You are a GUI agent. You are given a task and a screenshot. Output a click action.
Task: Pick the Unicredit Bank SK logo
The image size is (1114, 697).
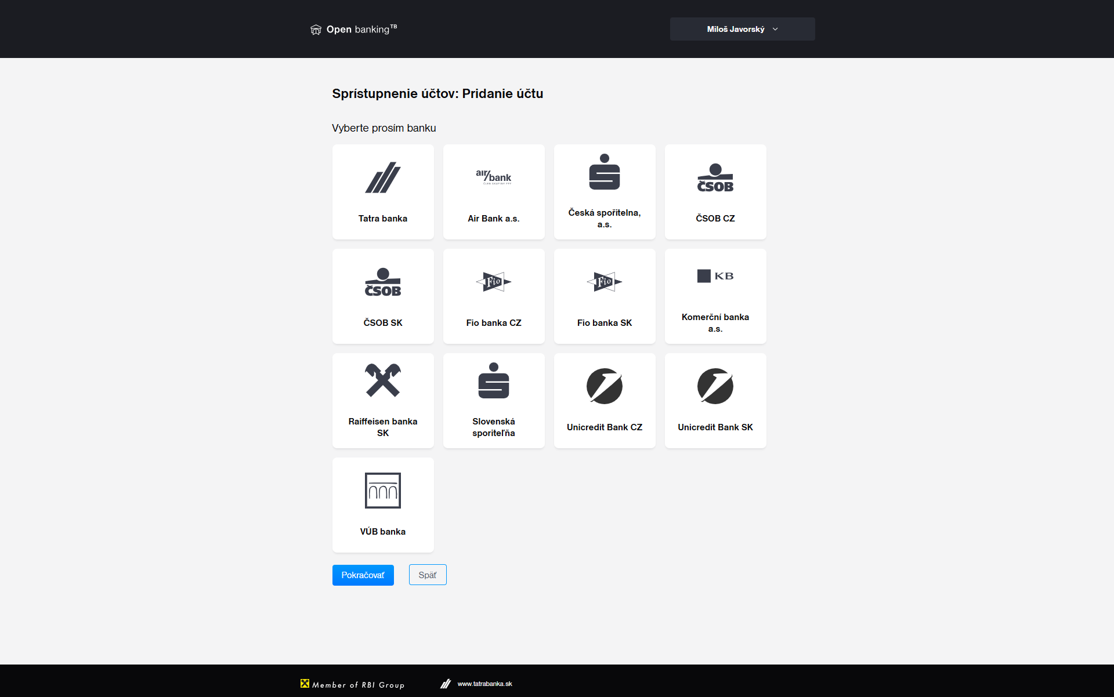coord(715,386)
